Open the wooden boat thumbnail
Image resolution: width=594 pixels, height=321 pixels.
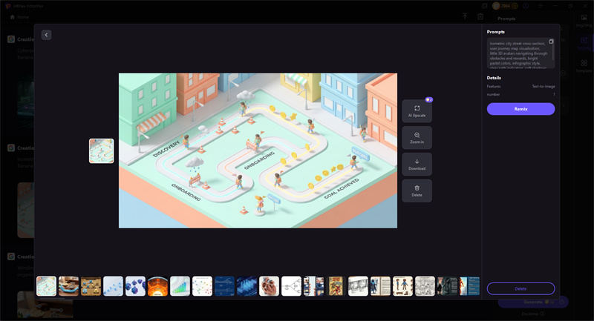click(x=68, y=286)
